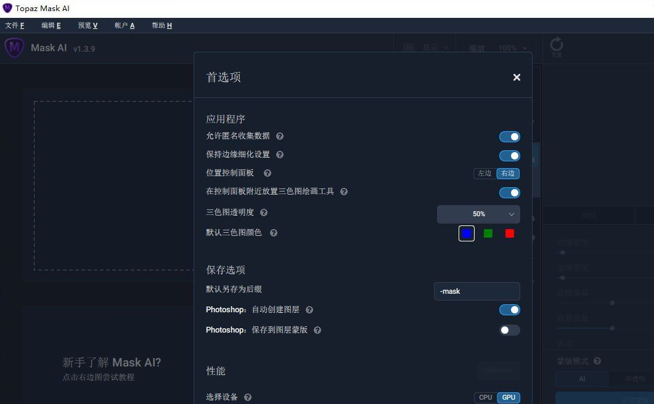Click help icon beside 保持边缘细化设置
The width and height of the screenshot is (654, 404).
[280, 155]
